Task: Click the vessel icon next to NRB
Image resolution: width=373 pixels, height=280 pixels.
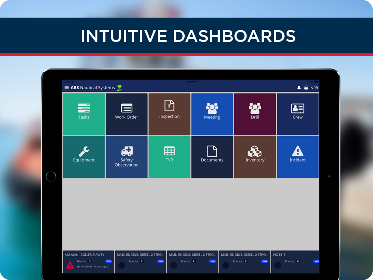Action: (x=306, y=88)
